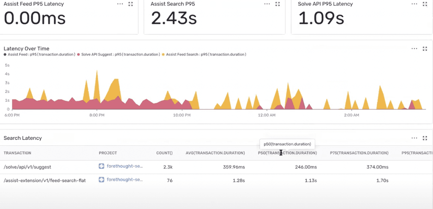Expand Solve API P95 Latency widget fullscreen
Viewport: 433px width, 209px height.
pyautogui.click(x=425, y=4)
